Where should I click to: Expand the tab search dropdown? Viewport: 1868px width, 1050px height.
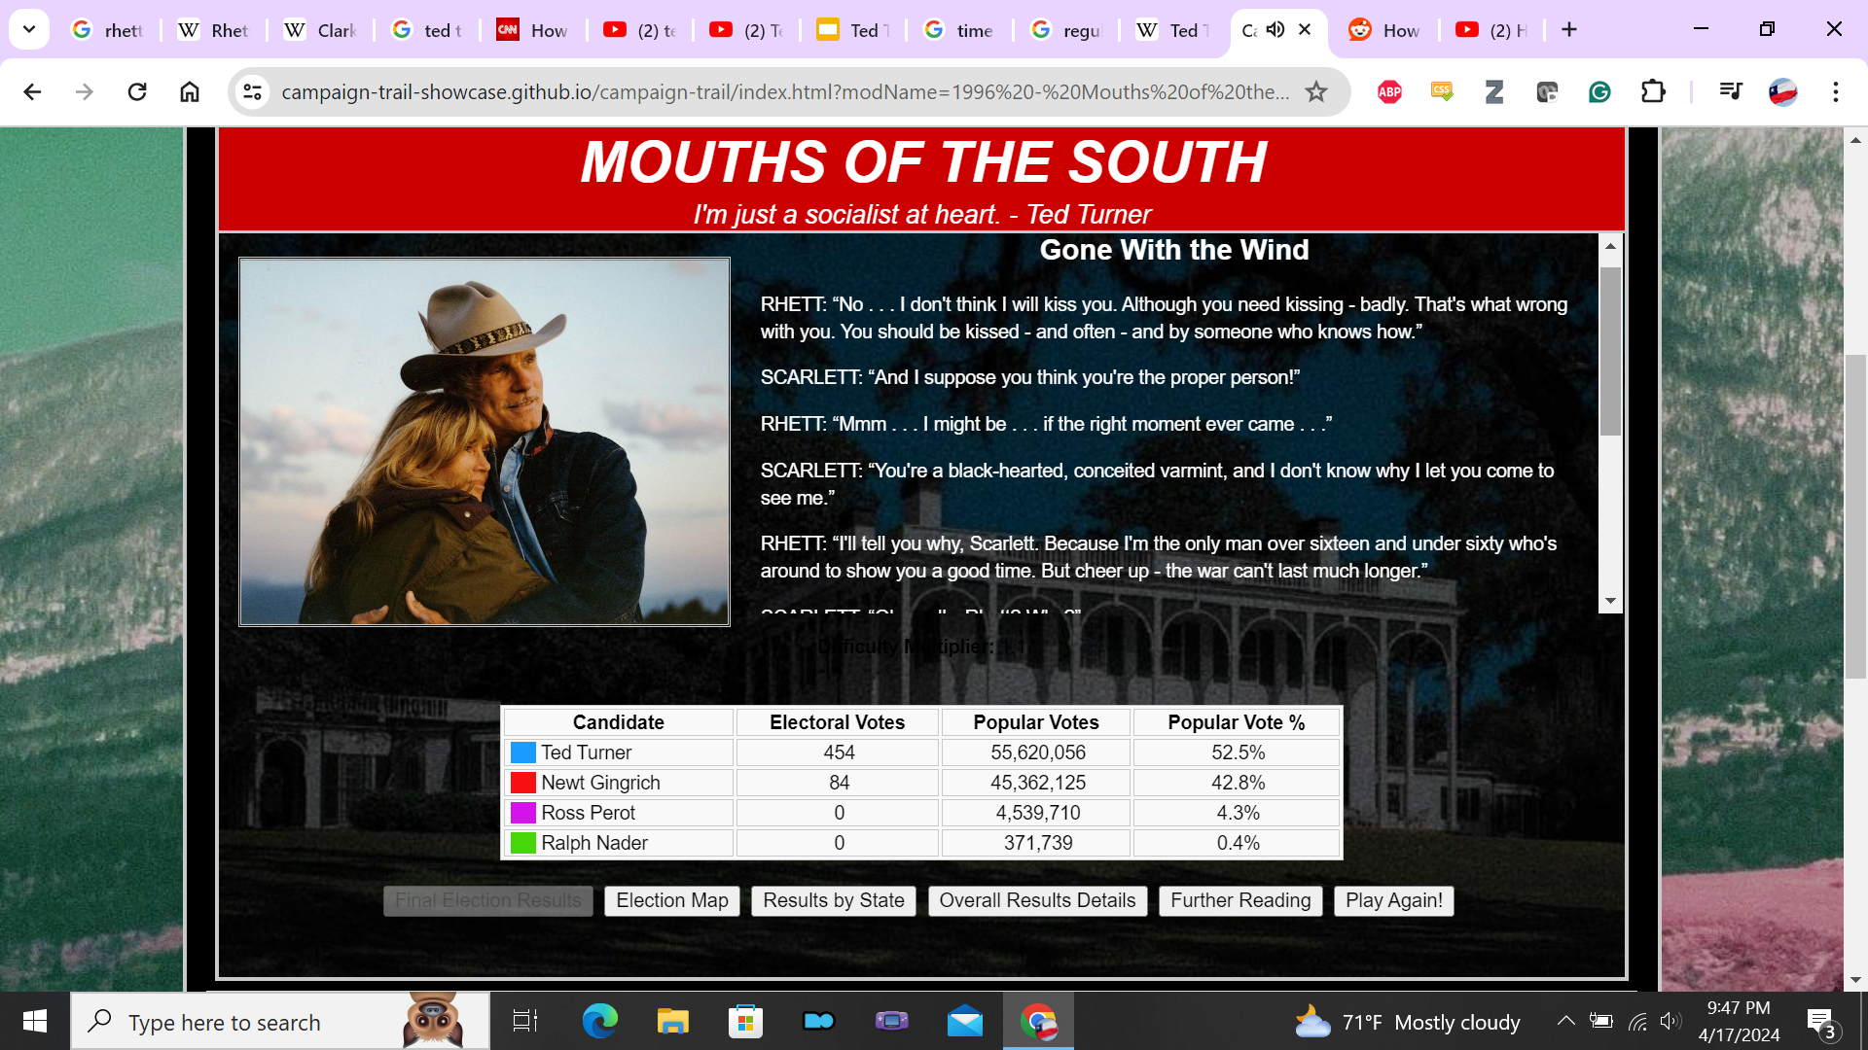tap(29, 30)
